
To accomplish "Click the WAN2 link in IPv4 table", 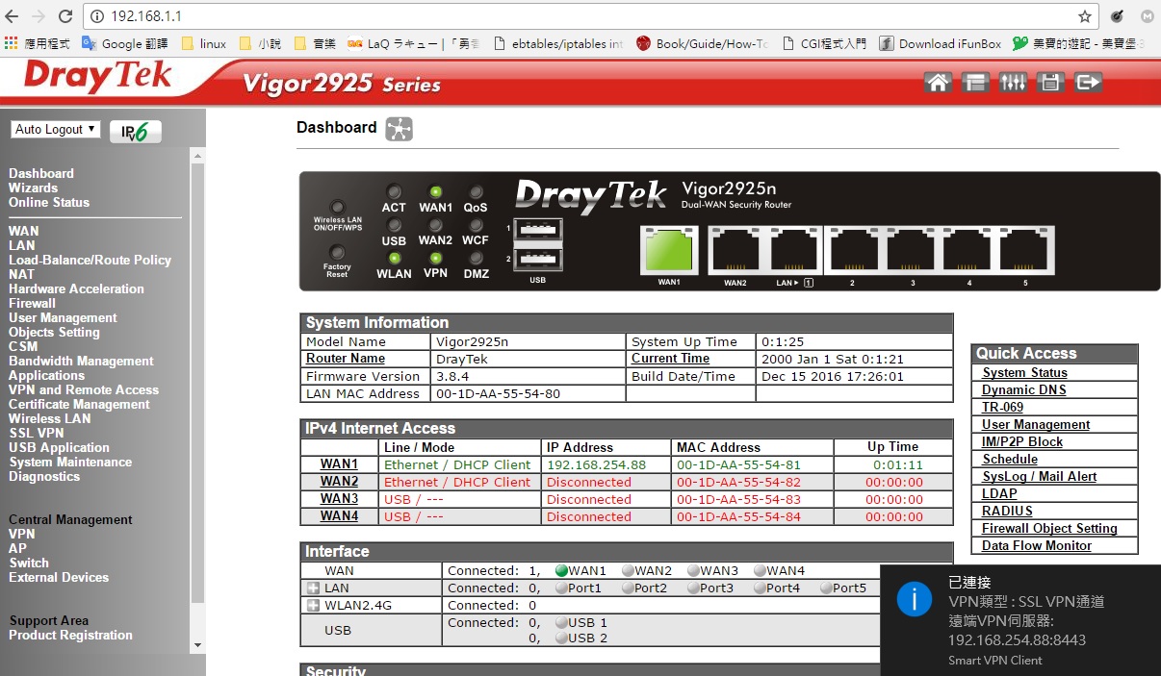I will click(339, 482).
